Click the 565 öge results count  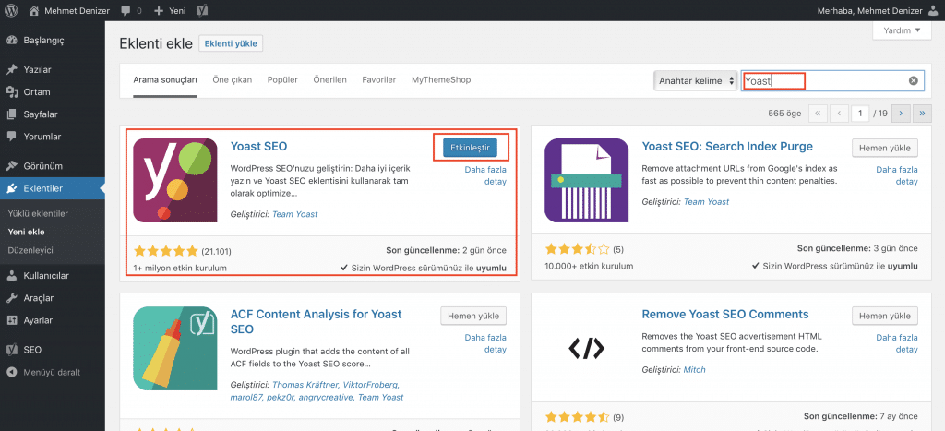click(786, 114)
